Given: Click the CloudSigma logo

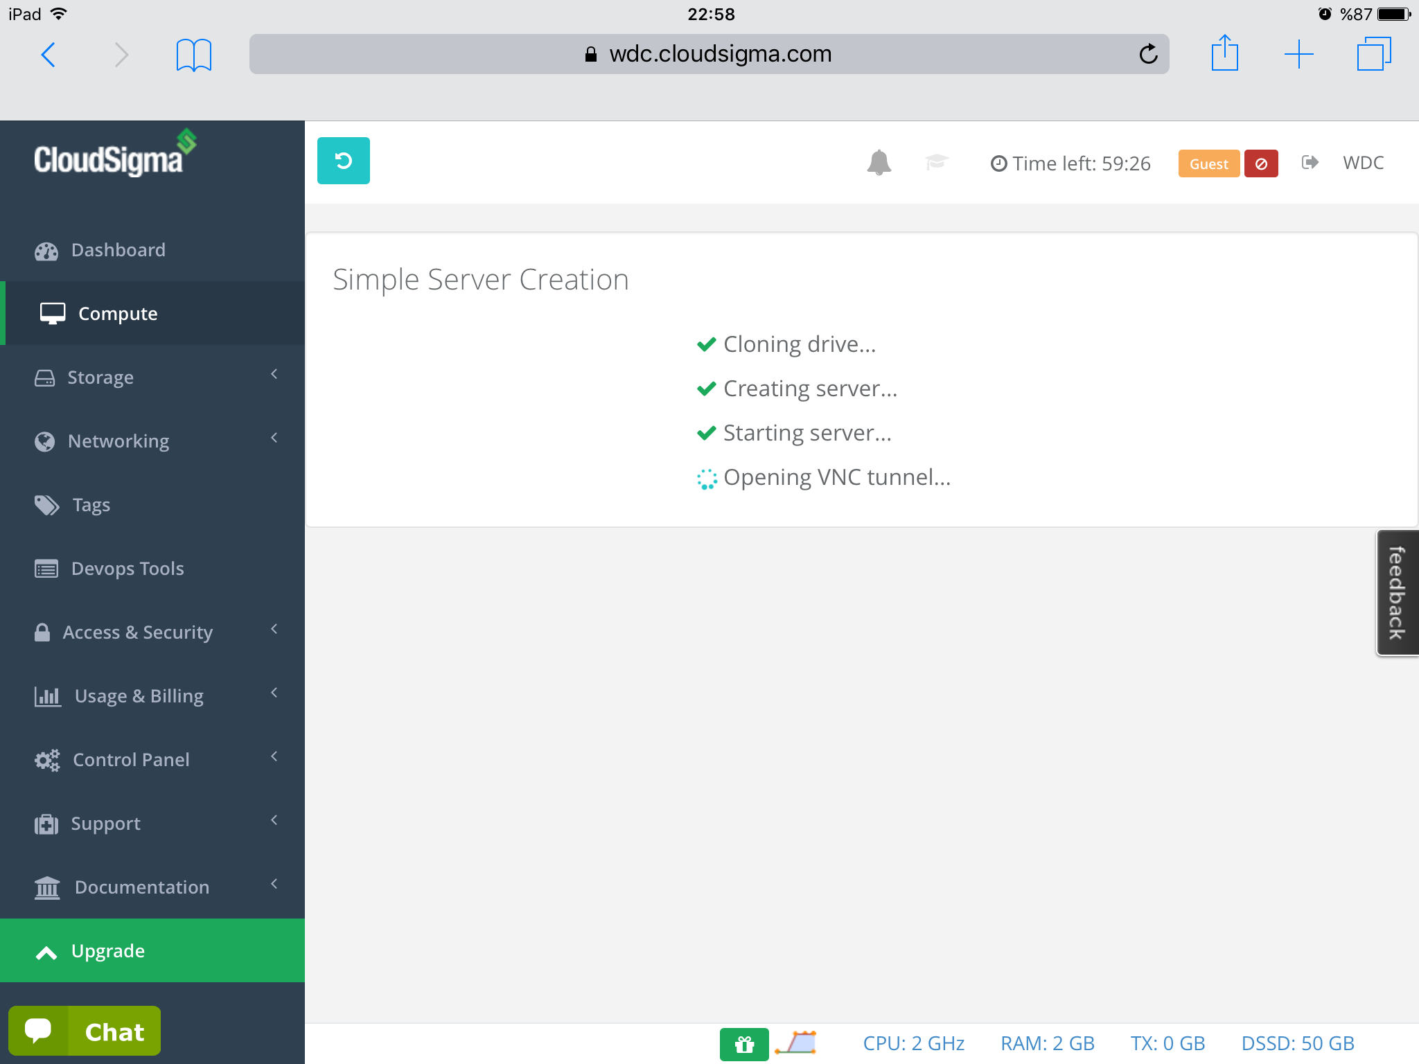Looking at the screenshot, I should [115, 153].
